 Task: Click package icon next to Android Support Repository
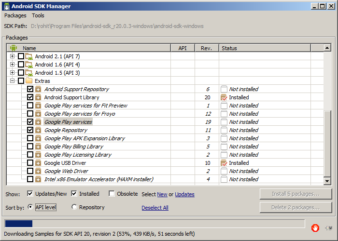(38, 89)
